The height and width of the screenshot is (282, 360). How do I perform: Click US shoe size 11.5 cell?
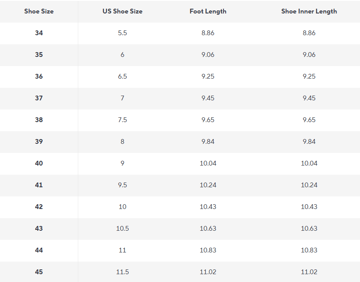(x=122, y=272)
